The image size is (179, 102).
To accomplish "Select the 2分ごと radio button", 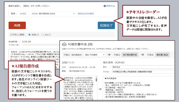I will click(x=42, y=35).
